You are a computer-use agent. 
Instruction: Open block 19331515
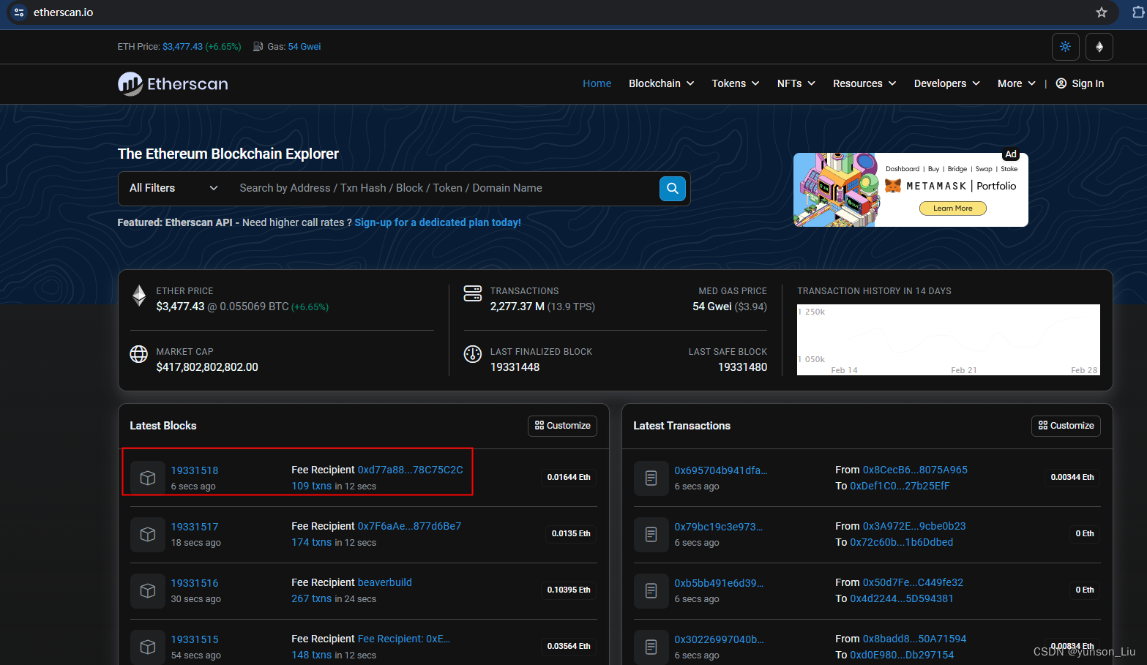pos(195,639)
